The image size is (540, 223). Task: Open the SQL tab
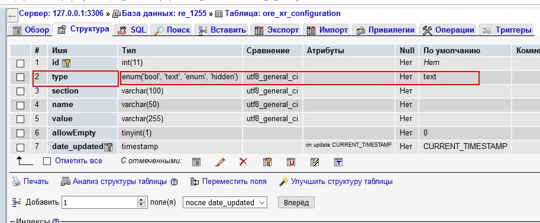131,30
